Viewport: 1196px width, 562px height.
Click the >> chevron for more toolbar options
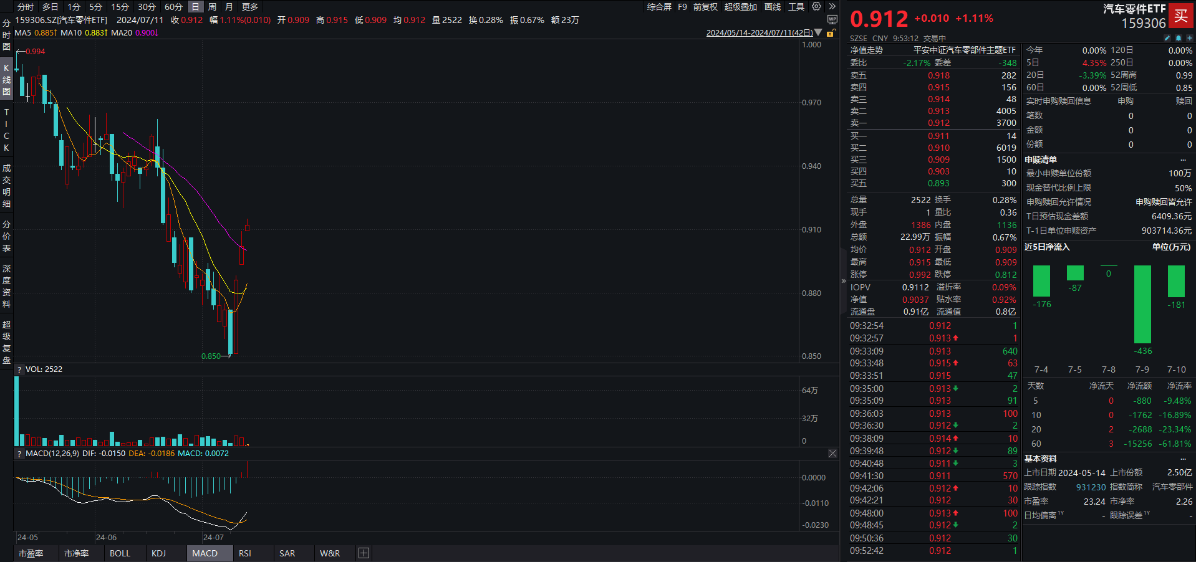832,6
